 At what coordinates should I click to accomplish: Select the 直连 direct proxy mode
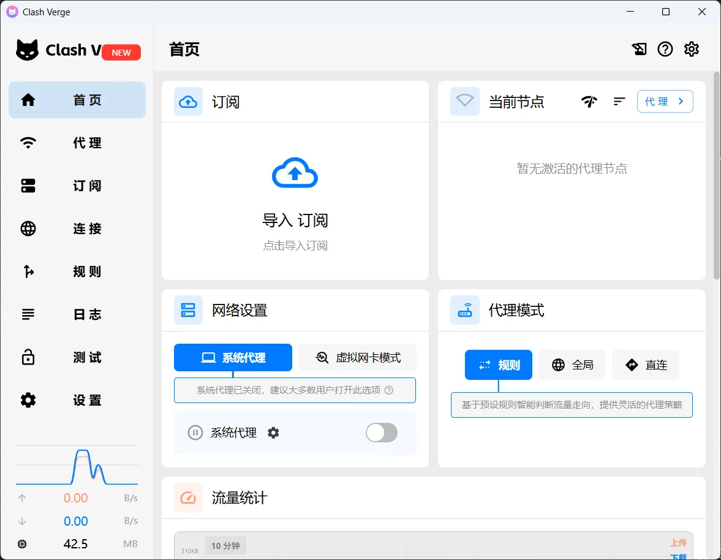pos(646,365)
